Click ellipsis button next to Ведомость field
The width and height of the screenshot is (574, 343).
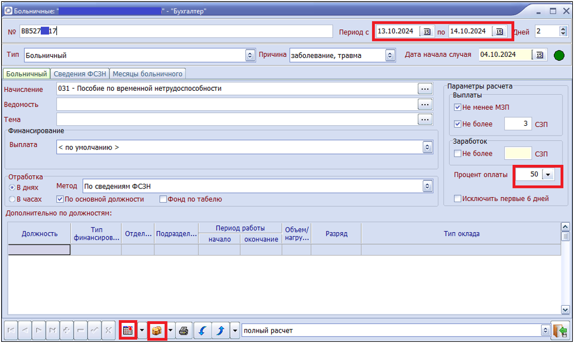pyautogui.click(x=425, y=104)
